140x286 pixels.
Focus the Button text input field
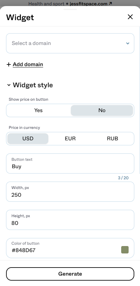click(x=70, y=163)
